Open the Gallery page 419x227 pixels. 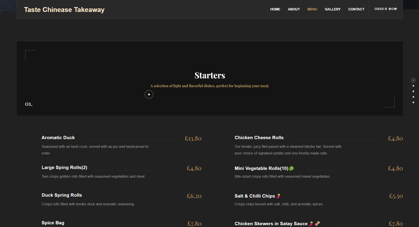tap(333, 9)
